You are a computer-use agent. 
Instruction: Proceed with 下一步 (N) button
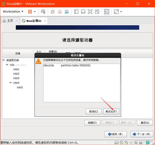142,134
